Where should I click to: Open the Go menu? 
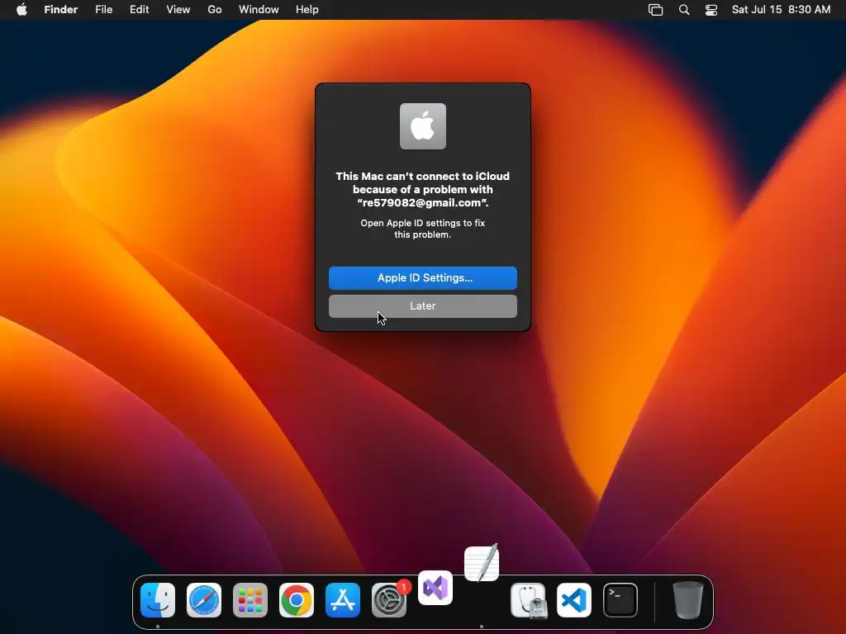(x=215, y=9)
